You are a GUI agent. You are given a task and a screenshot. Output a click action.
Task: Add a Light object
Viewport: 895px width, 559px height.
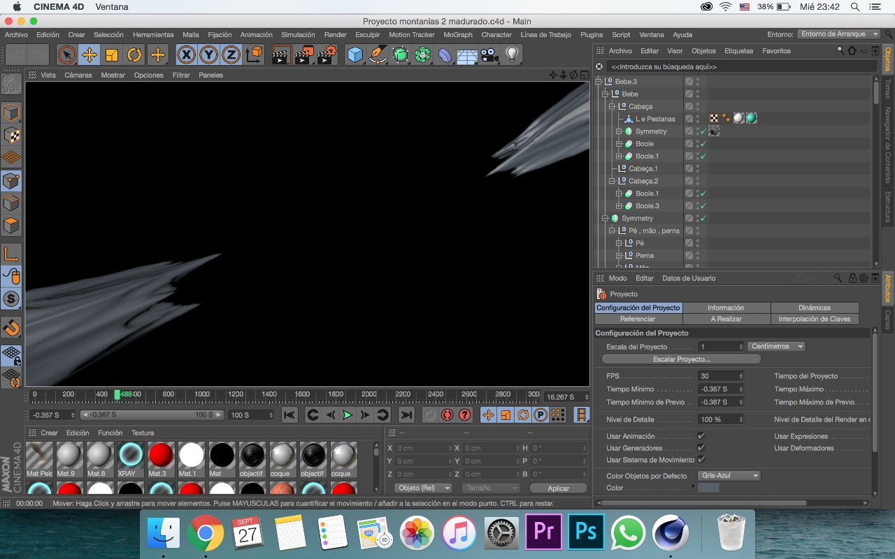(x=512, y=55)
